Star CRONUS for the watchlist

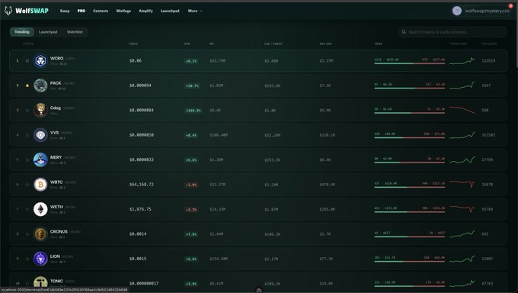pos(27,233)
